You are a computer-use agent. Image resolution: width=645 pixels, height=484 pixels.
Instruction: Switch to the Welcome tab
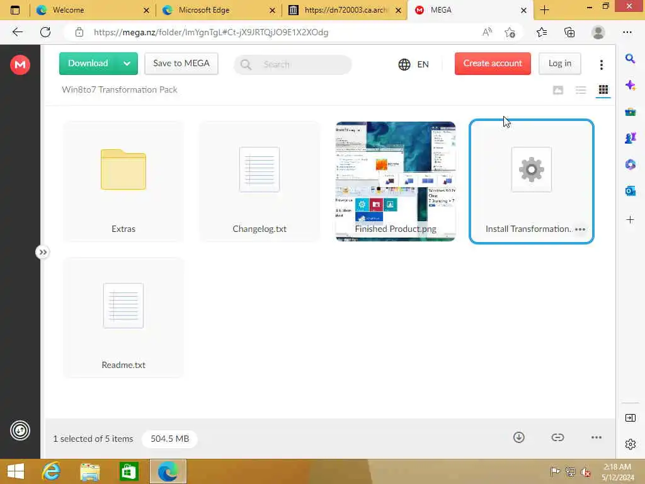93,10
